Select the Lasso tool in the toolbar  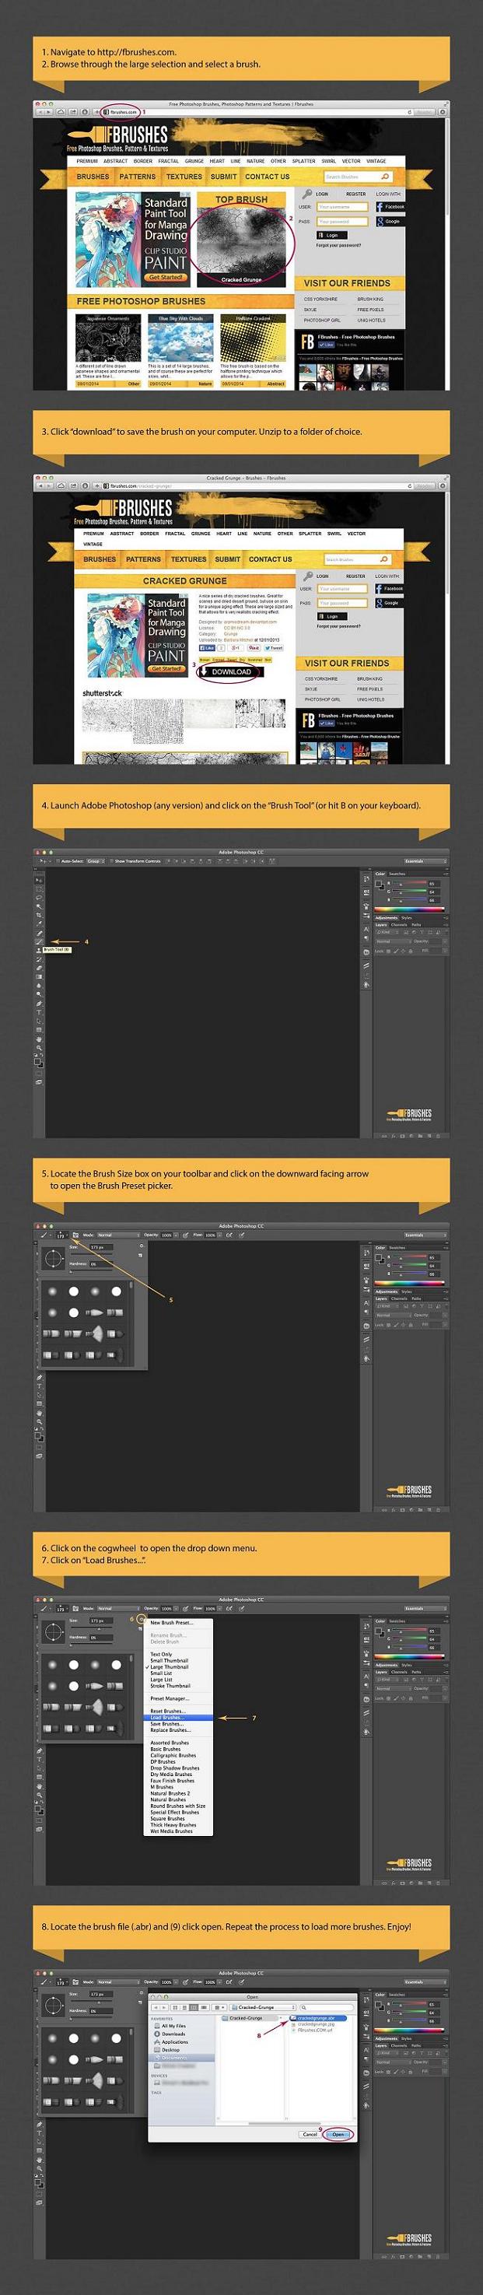pos(39,898)
